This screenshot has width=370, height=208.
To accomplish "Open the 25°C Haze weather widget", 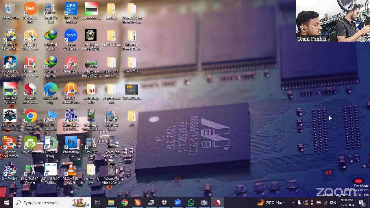I will (x=271, y=203).
